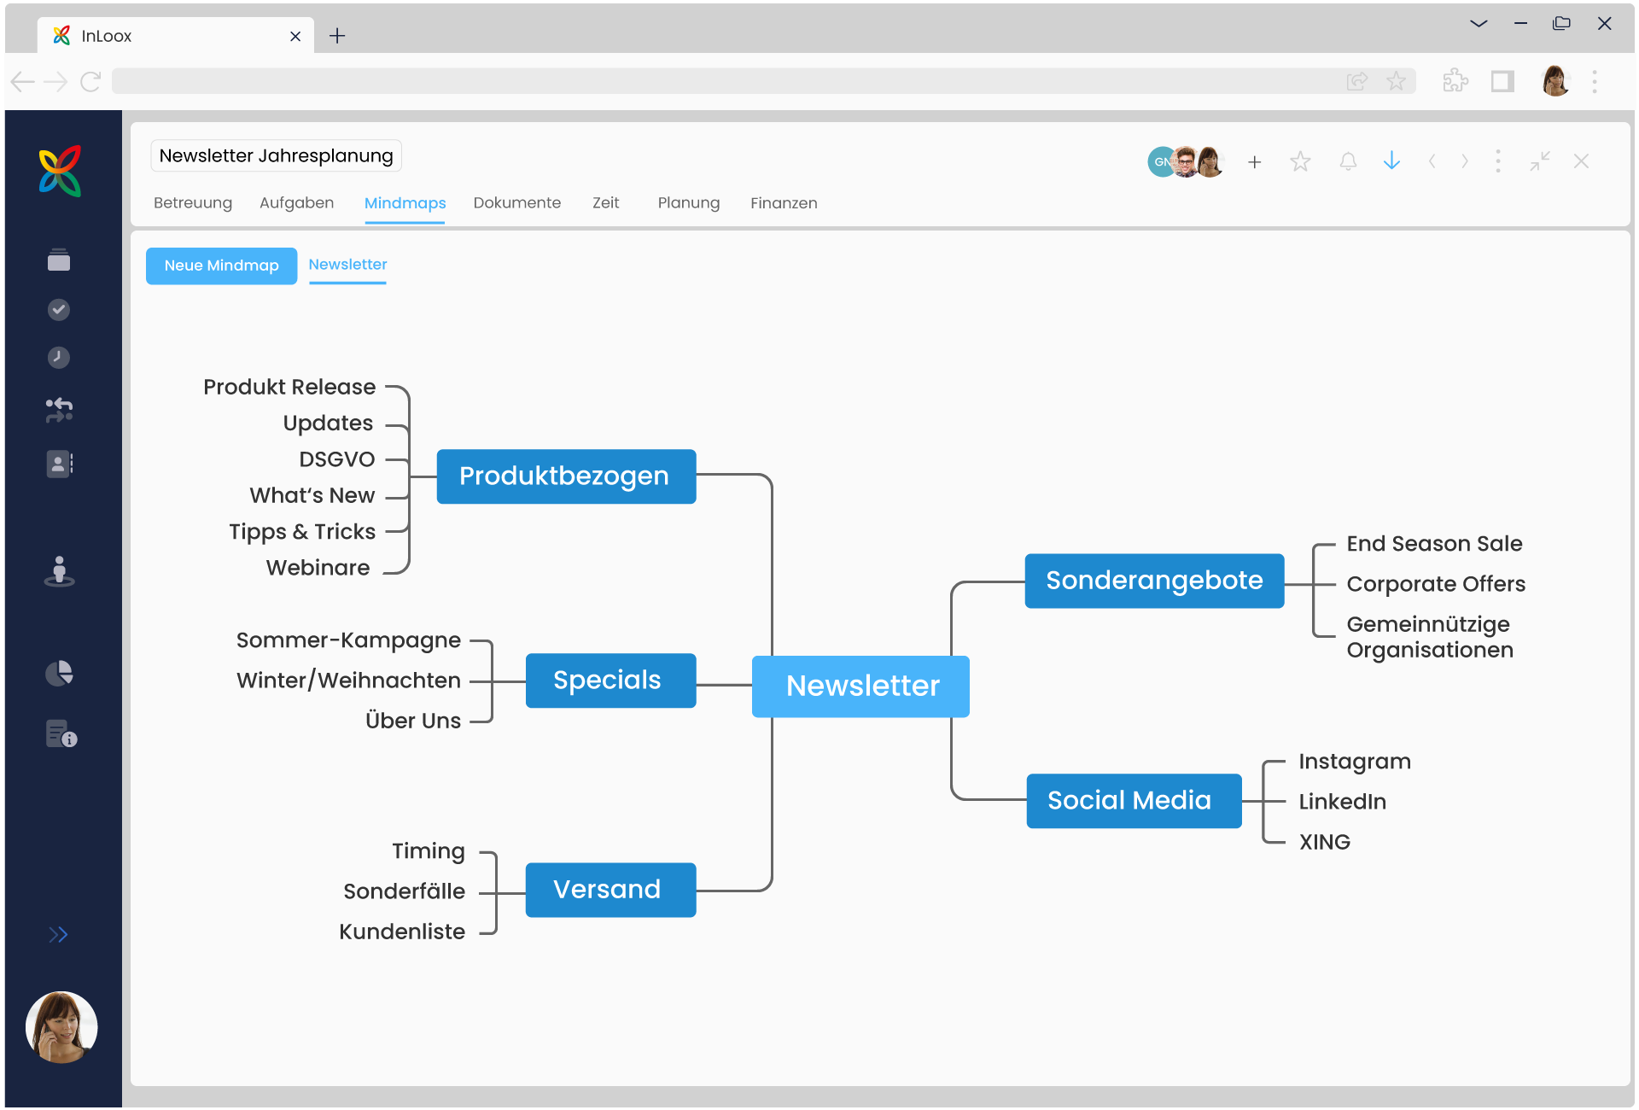
Task: Select the central Newsletter node
Action: pyautogui.click(x=860, y=686)
